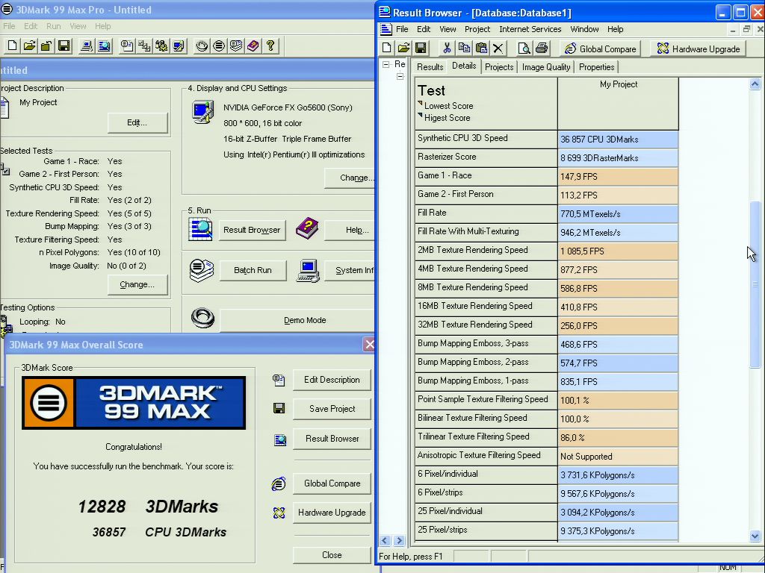Click Change... under Selected Tests
Screen dimensions: 765x573
coord(137,284)
